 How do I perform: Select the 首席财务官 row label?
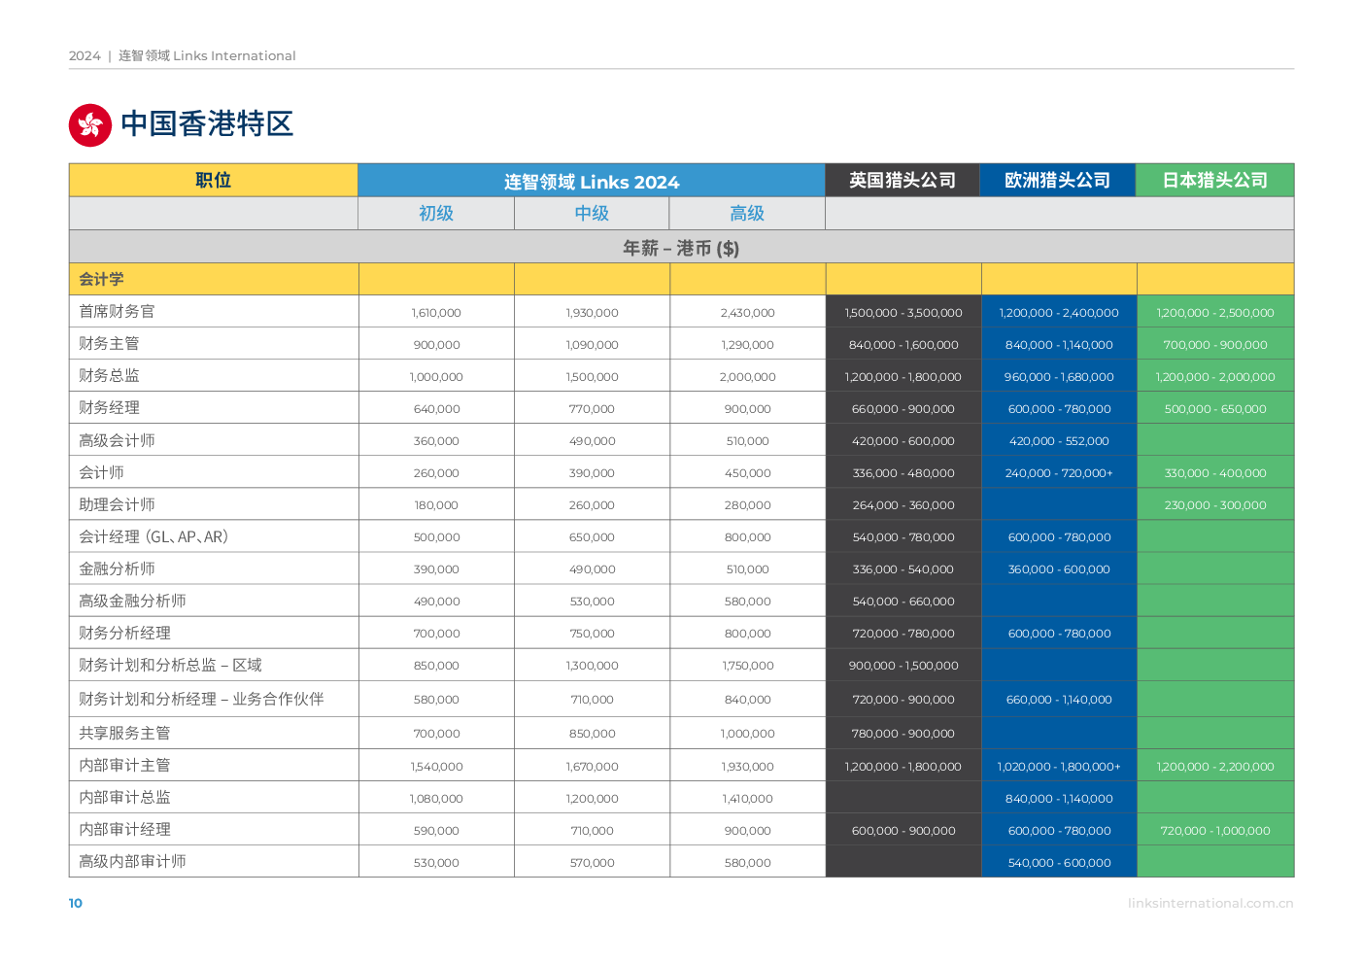[x=117, y=311]
